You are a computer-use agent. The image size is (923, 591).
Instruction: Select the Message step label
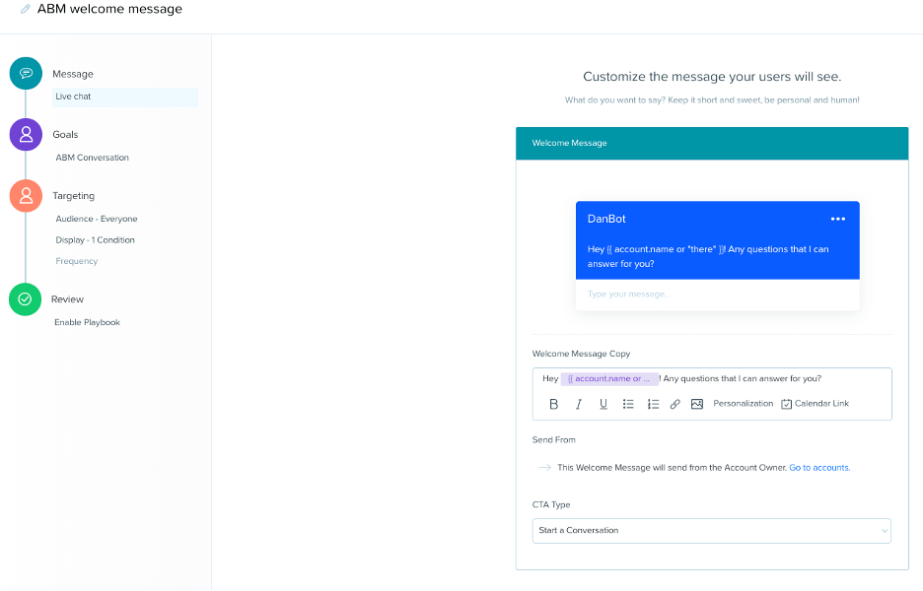coord(73,74)
